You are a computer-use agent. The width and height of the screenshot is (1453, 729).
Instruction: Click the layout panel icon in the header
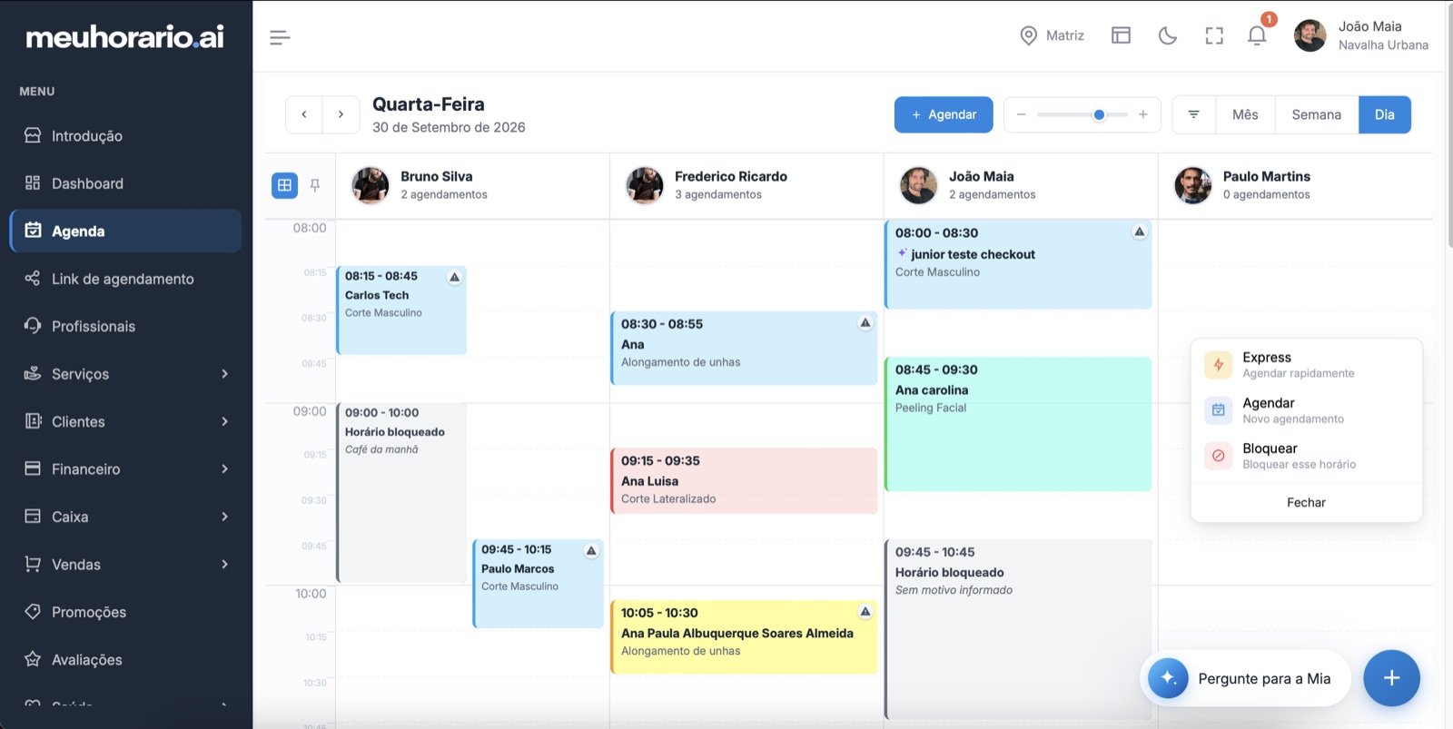point(1121,35)
